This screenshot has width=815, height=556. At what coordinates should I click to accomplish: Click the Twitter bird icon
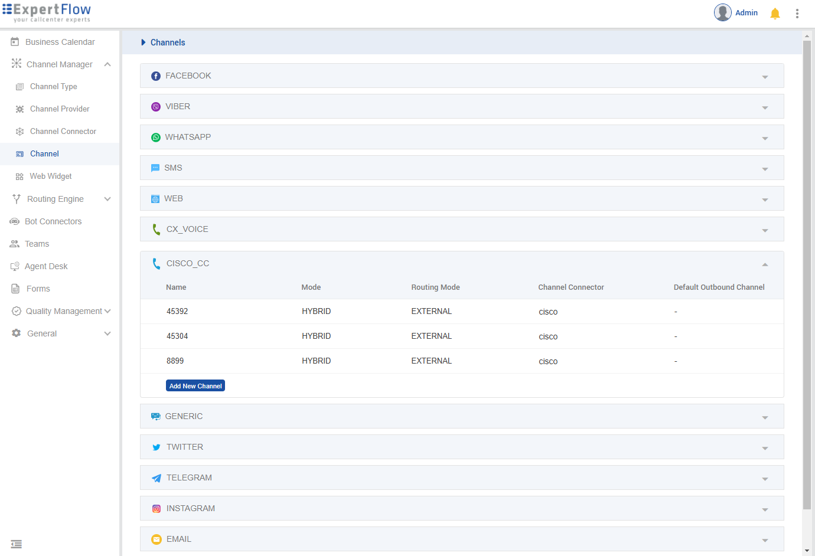point(157,447)
